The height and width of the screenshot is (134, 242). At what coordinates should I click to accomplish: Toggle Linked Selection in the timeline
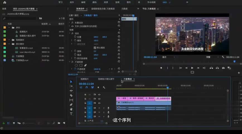(92, 87)
